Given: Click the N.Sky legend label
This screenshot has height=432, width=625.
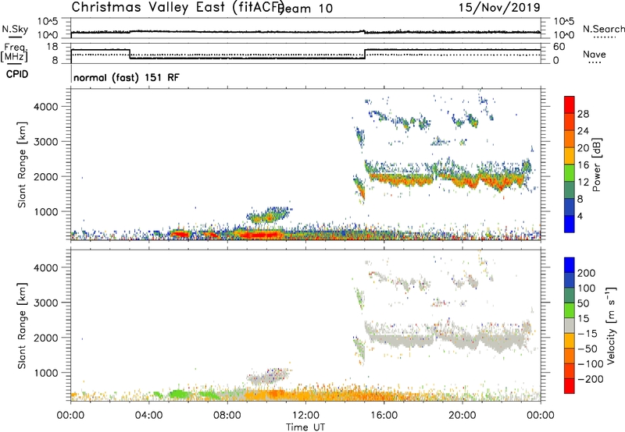Looking at the screenshot, I should click(15, 29).
